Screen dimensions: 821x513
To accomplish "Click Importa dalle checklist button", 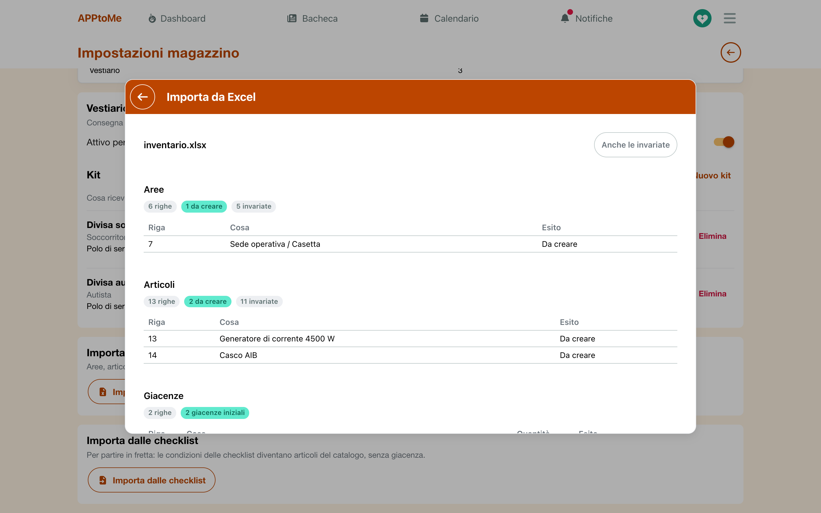I will click(x=152, y=480).
